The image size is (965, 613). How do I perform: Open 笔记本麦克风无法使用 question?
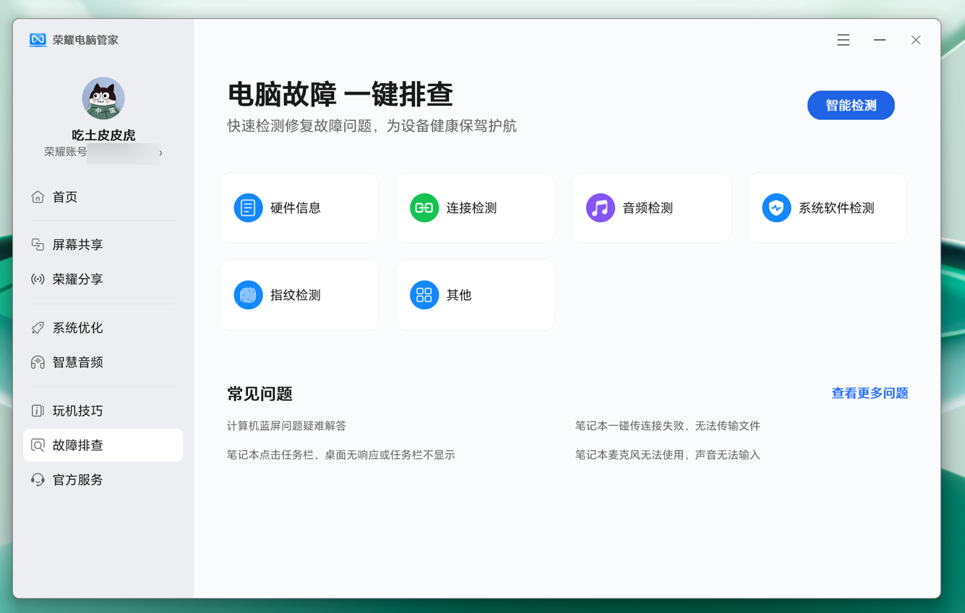pos(667,455)
